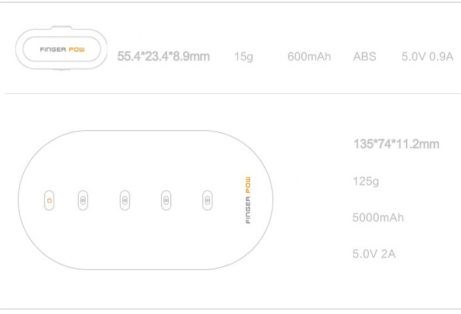This screenshot has height=314, width=461.
Task: Click the 125g weight label
Action: (366, 182)
